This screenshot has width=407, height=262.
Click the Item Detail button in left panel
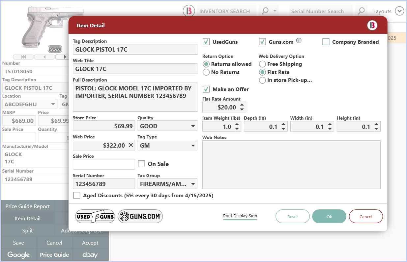[x=28, y=219]
